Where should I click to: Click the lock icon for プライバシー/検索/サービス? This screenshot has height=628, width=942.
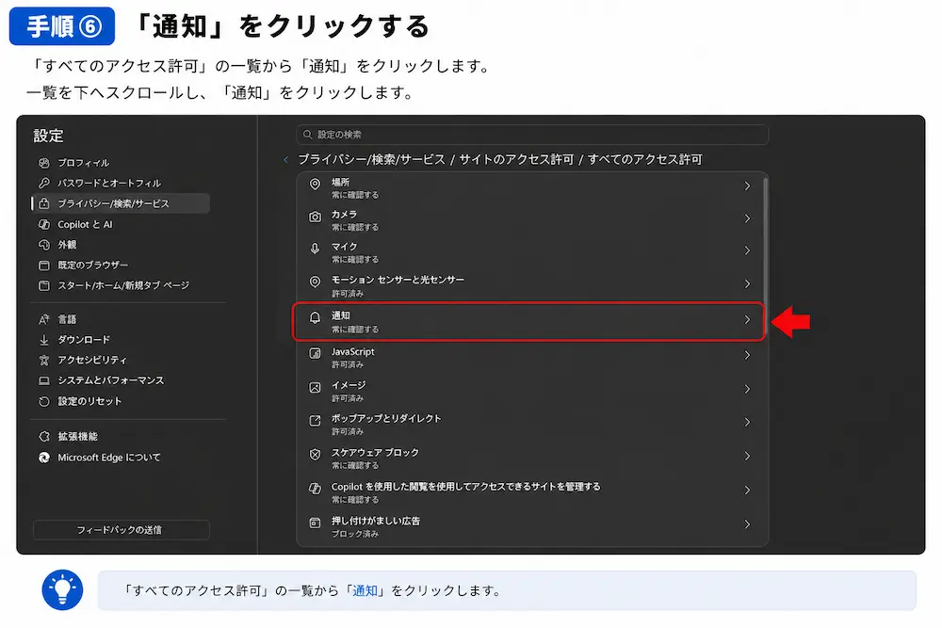click(x=44, y=203)
